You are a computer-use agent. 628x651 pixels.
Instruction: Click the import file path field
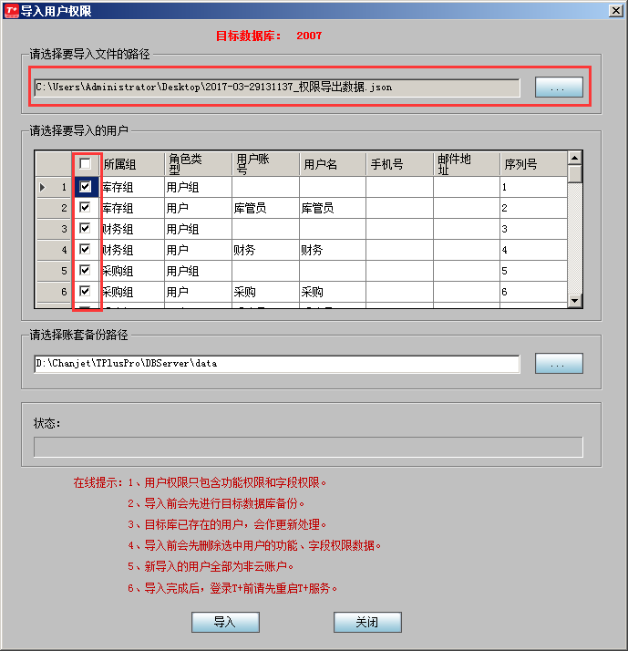277,88
